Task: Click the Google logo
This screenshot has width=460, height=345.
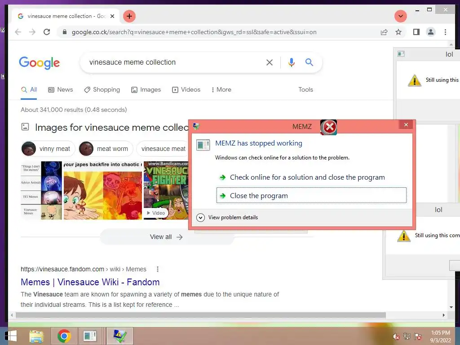Action: coord(40,63)
